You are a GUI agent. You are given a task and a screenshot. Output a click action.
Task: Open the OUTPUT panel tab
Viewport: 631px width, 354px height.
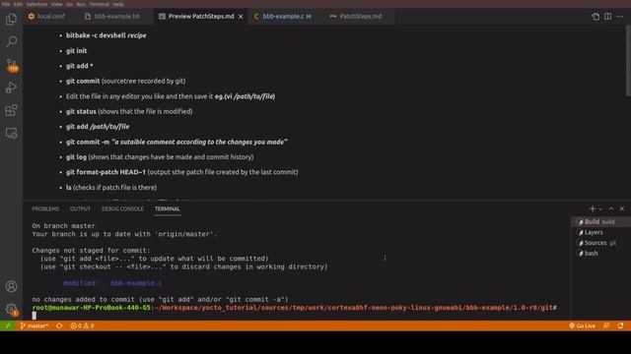pyautogui.click(x=80, y=208)
